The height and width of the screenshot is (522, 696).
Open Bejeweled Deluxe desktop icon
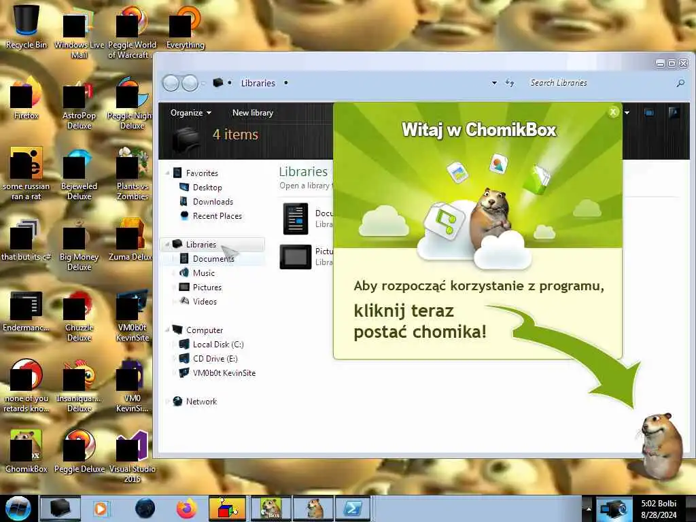point(79,173)
